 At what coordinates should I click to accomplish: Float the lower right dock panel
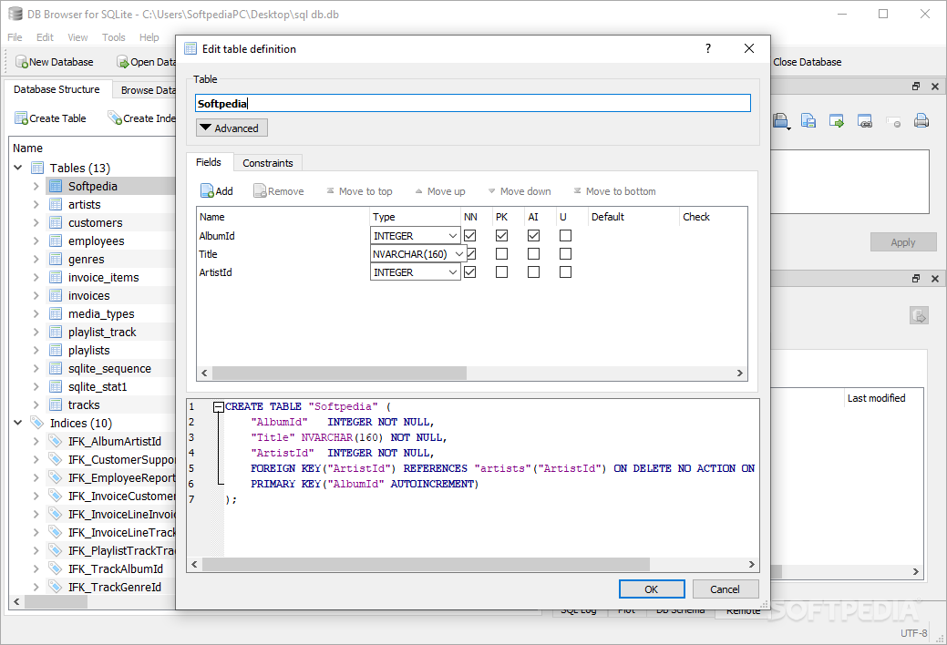[916, 279]
